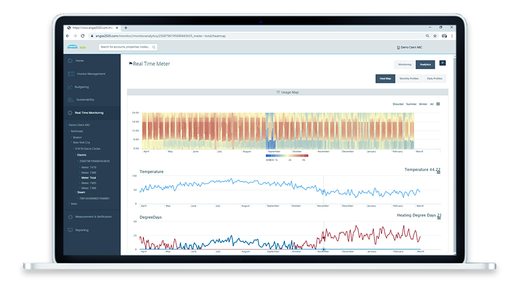Image resolution: width=527 pixels, height=294 pixels.
Task: Switch to the Monthly Profiles tab
Action: (x=408, y=78)
